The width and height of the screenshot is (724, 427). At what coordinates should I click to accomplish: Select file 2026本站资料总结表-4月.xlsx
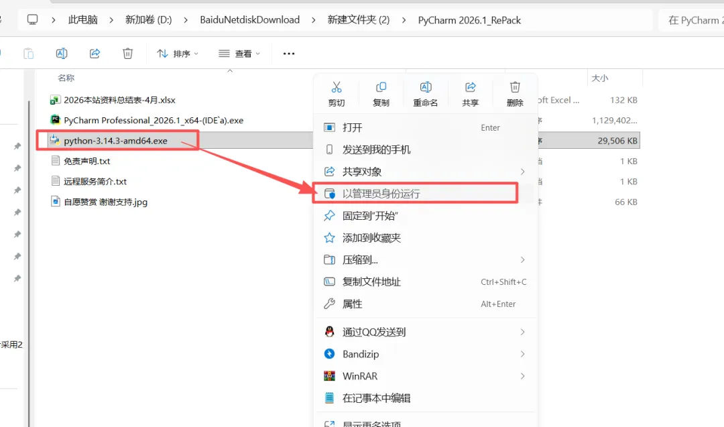tap(119, 100)
